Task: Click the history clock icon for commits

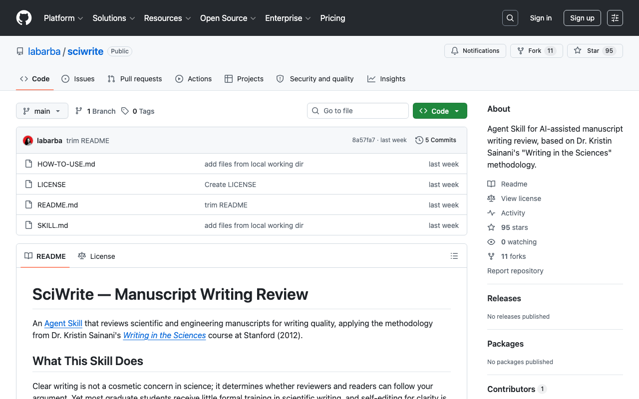Action: 419,140
